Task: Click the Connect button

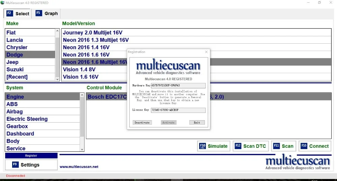Action: [x=315, y=146]
